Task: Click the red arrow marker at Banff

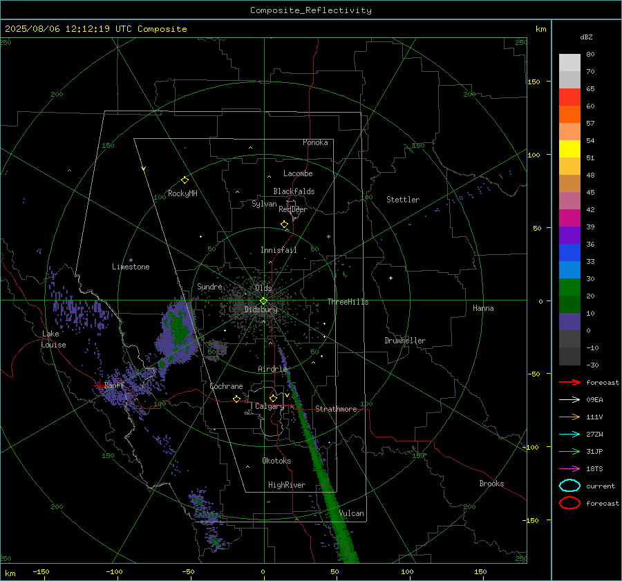Action: pos(100,385)
